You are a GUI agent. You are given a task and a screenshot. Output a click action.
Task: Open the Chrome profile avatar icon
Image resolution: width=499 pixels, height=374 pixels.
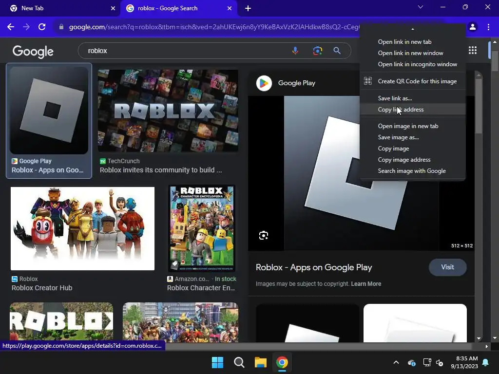[x=473, y=27]
